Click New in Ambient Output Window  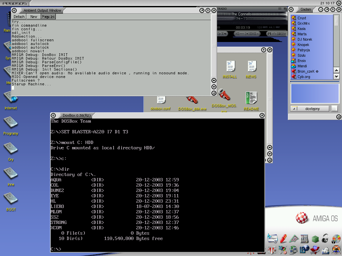click(34, 17)
